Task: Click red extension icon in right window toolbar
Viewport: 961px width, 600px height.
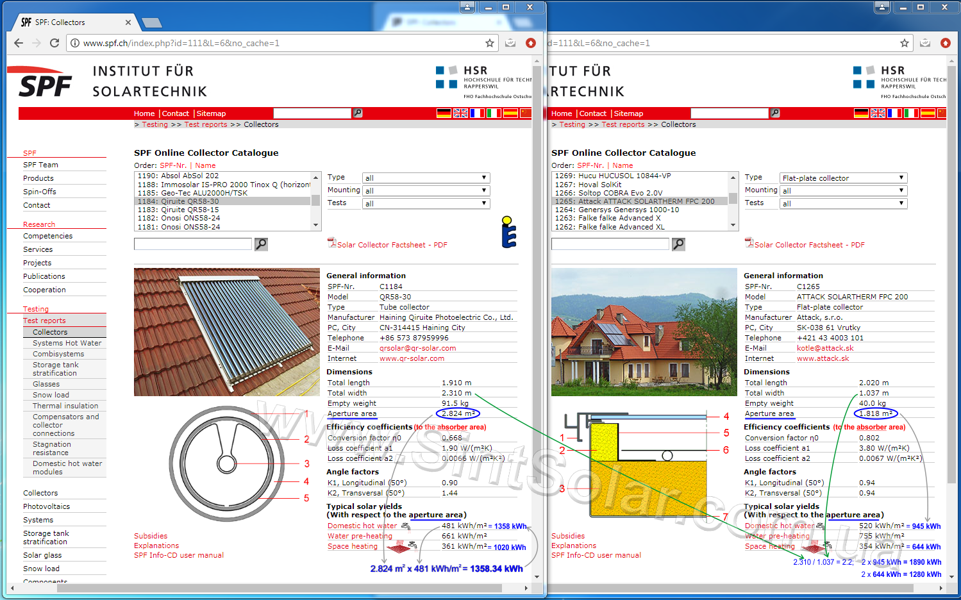Action: 946,43
